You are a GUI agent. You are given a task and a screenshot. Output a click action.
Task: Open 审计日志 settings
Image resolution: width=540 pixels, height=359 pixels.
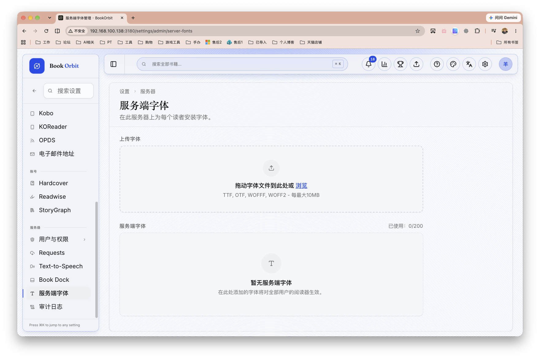58,307
